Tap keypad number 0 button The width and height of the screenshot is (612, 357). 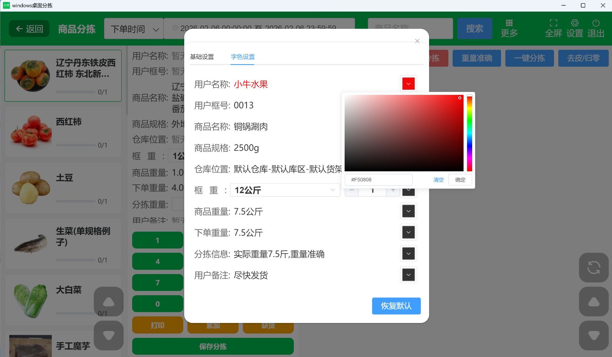click(x=158, y=304)
